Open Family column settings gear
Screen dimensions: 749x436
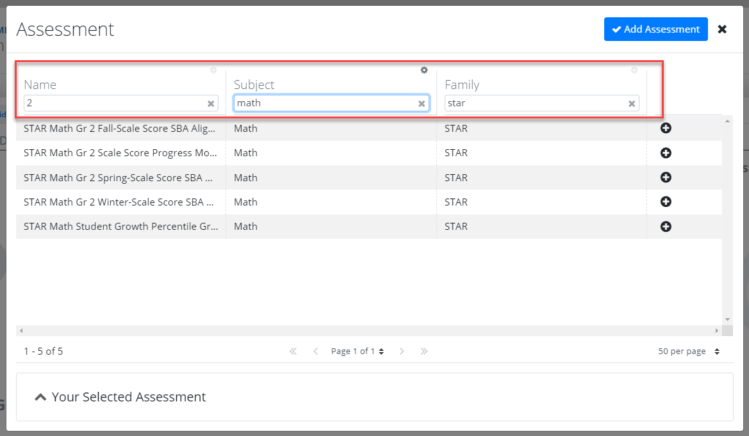[634, 70]
